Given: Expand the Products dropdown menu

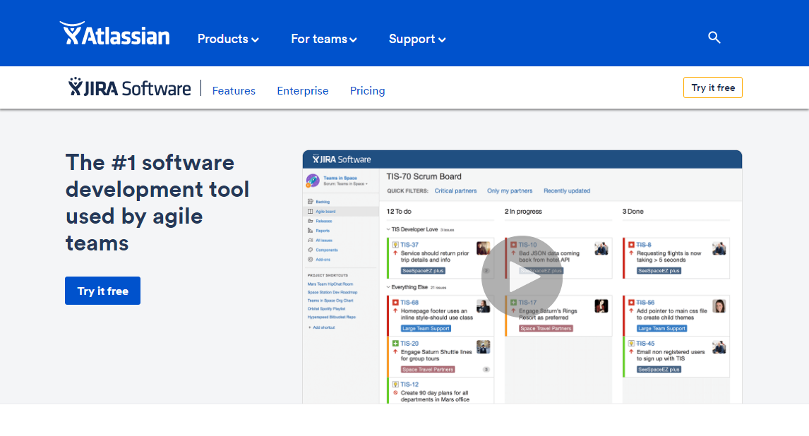Looking at the screenshot, I should (x=228, y=39).
